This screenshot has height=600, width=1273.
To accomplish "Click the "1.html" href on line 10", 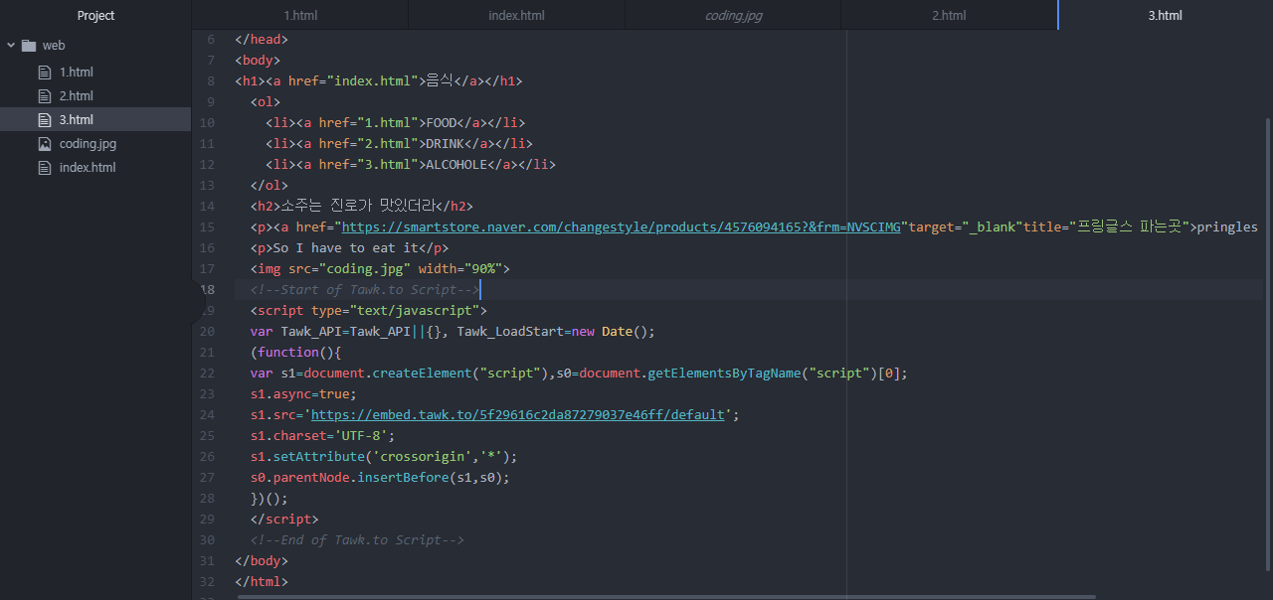I will (x=388, y=123).
